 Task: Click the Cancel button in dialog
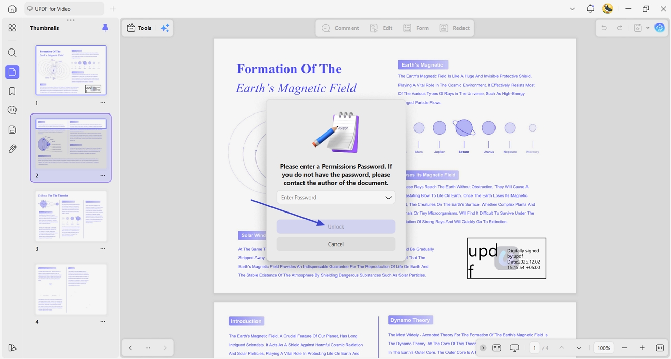click(x=336, y=244)
